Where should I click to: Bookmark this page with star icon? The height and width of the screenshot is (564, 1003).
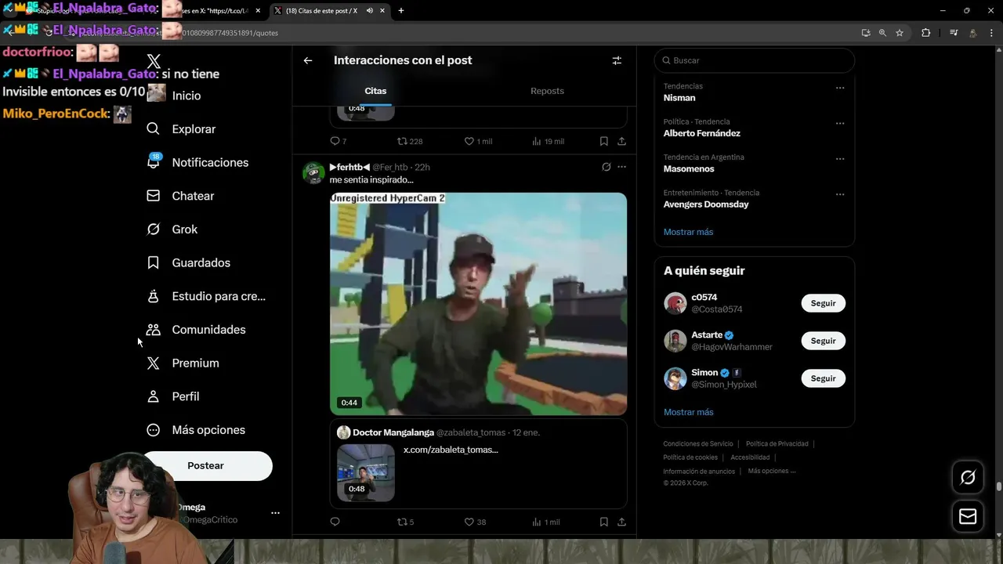coord(900,33)
